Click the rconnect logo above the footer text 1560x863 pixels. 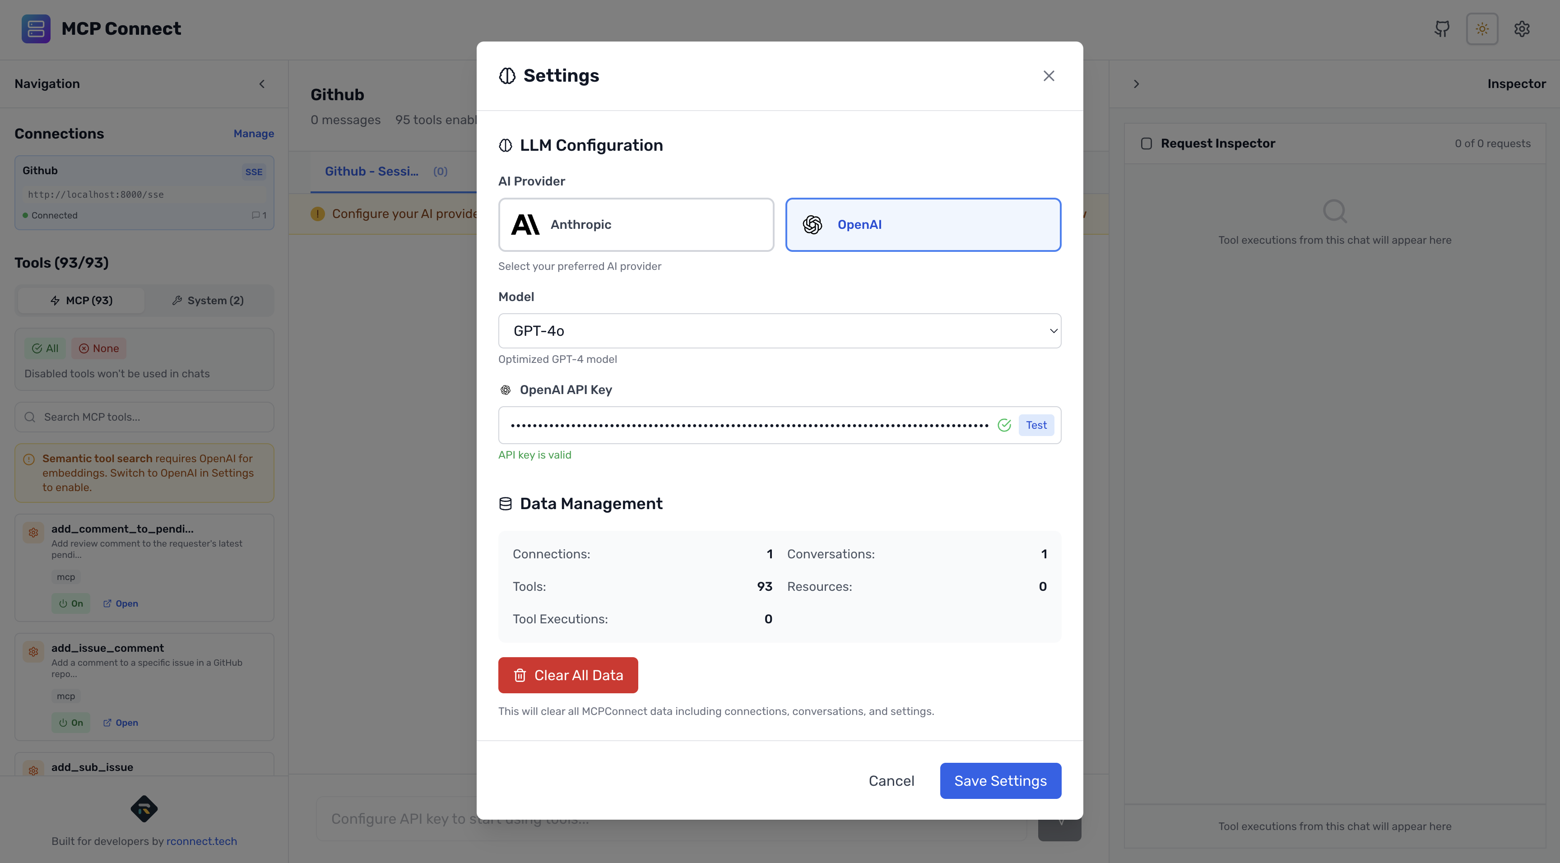[144, 809]
